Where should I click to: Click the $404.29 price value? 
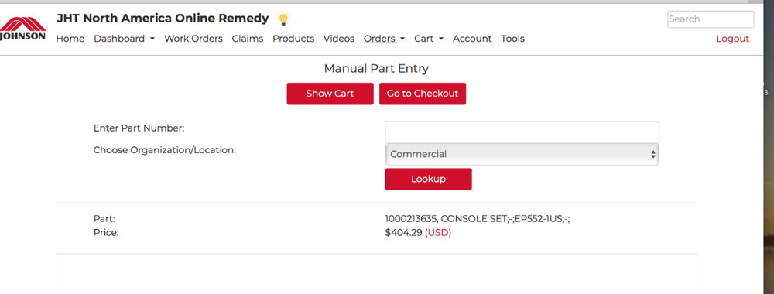(x=403, y=233)
